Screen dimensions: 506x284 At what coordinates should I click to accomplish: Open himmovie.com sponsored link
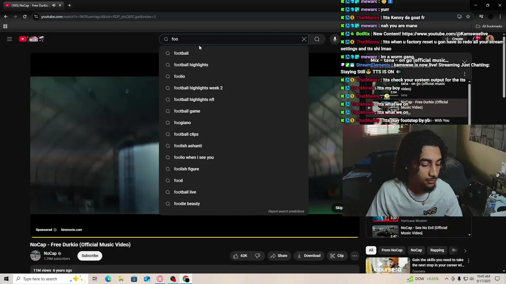point(72,230)
